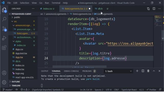Open the Explorer view in activity bar

[x=4, y=10]
